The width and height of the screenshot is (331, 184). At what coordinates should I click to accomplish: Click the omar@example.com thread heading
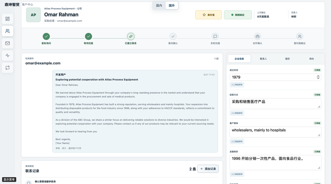point(43,63)
